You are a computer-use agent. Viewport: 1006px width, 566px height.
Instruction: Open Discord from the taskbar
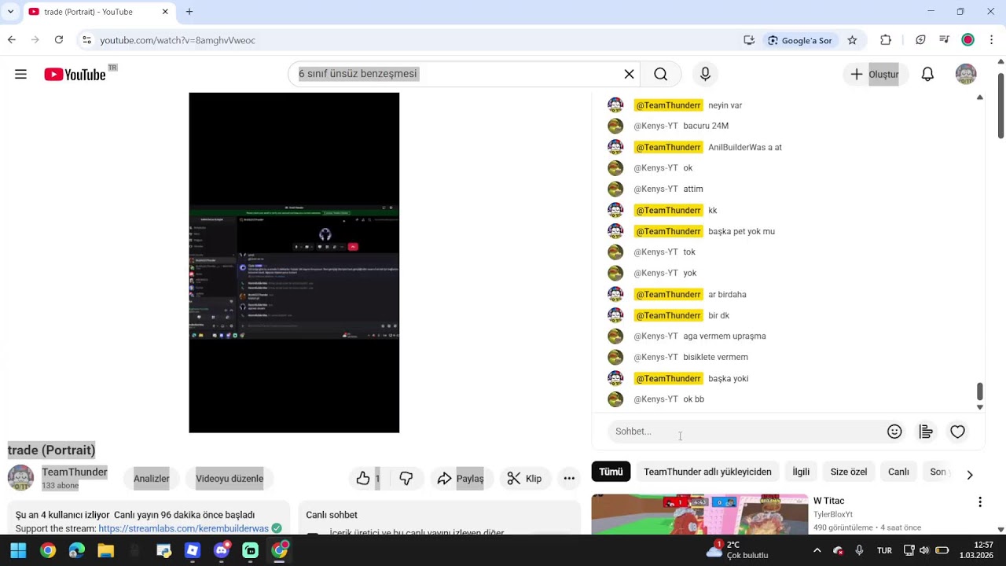(222, 550)
